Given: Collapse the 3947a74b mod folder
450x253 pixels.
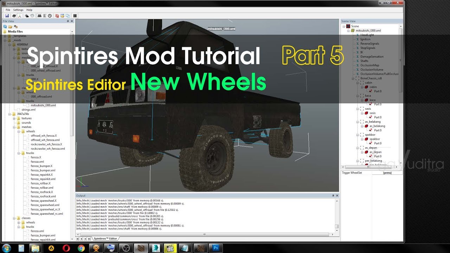Looking at the screenshot, I should click(x=9, y=114).
